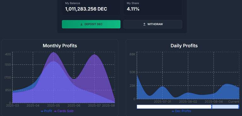
Task: Click the Profit legend marker icon
Action: point(42,111)
